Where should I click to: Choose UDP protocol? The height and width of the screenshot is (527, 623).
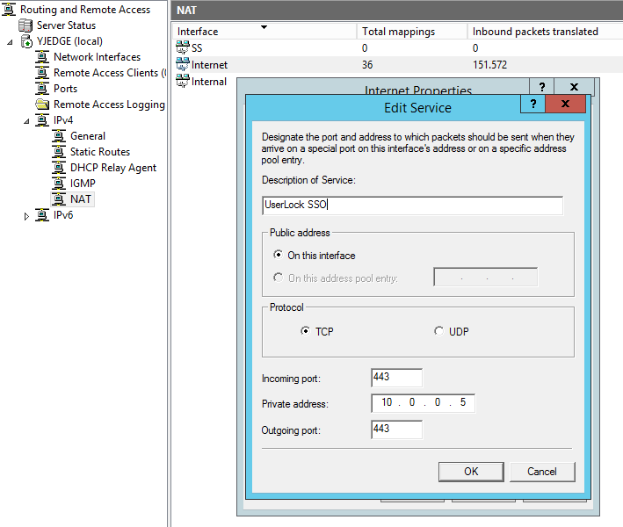[x=438, y=331]
